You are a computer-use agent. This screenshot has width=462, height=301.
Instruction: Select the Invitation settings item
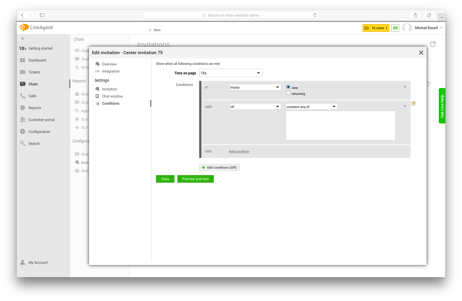pos(110,89)
